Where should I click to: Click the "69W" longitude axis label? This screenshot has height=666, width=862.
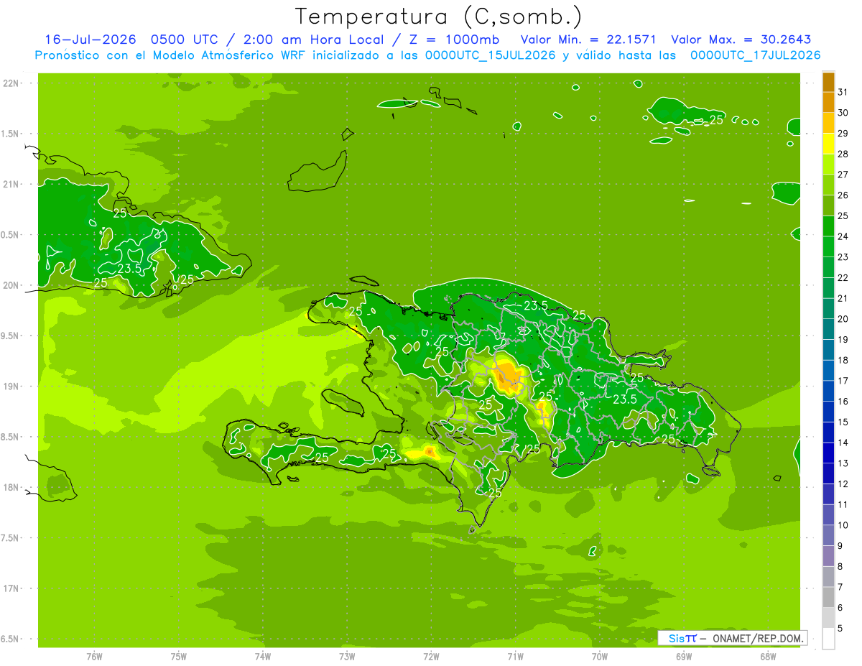(x=684, y=657)
